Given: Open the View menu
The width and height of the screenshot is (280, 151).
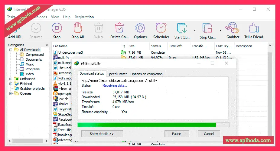Looking at the screenshot, I should coord(55,17).
